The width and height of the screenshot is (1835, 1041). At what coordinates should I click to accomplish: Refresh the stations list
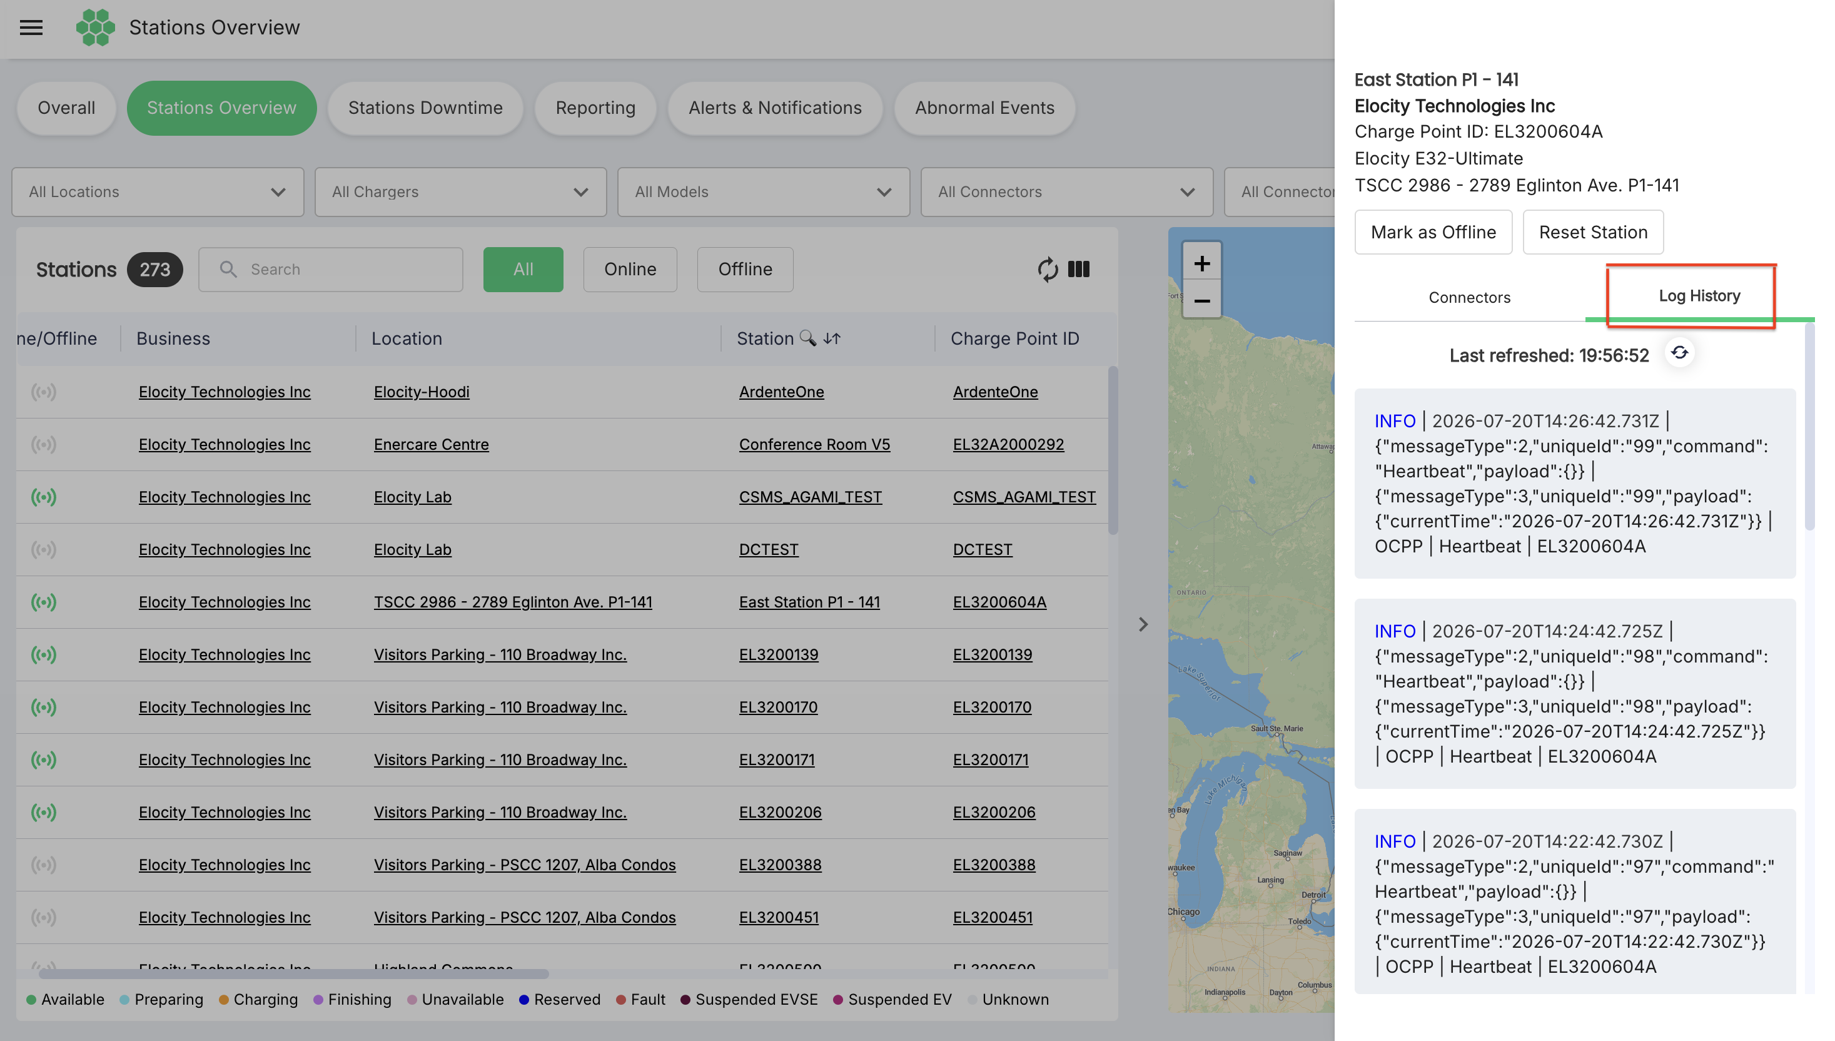tap(1048, 270)
